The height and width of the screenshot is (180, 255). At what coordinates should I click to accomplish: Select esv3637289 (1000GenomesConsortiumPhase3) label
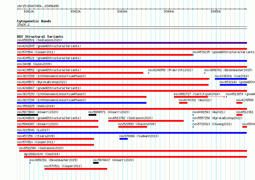pyautogui.click(x=52, y=76)
